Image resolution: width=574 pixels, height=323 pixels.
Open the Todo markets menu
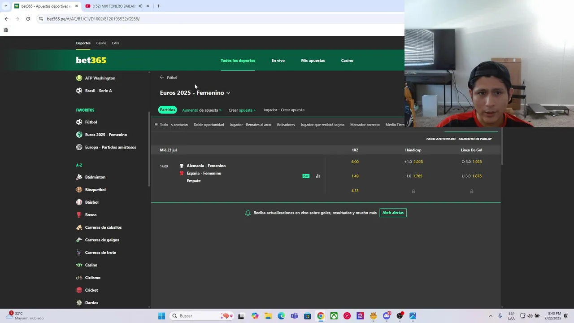[x=161, y=125]
